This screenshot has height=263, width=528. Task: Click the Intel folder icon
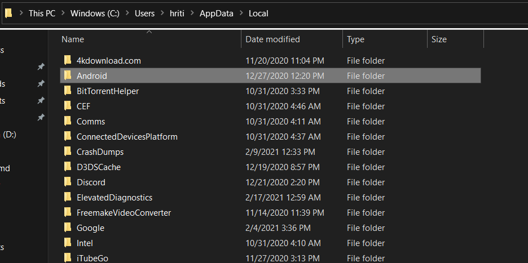coord(68,243)
